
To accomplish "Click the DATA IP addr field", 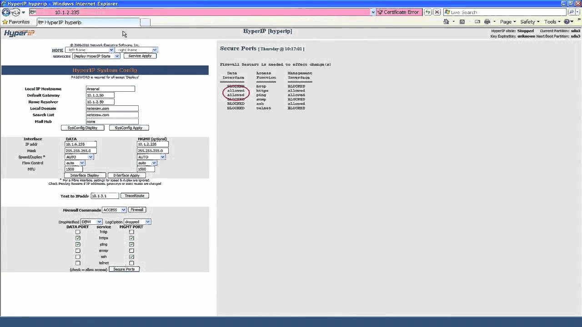I will coord(81,144).
